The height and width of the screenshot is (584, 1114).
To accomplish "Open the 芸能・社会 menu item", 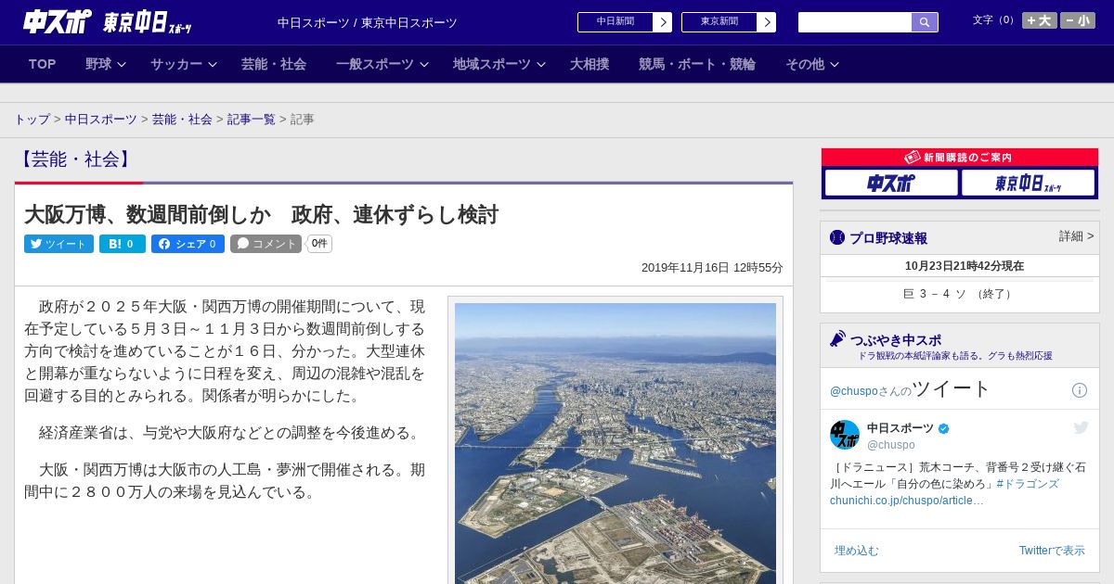I will 274,64.
